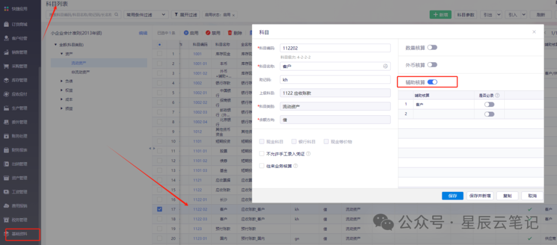
Task: Click 保存并新增 in dialog
Action: [x=480, y=196]
